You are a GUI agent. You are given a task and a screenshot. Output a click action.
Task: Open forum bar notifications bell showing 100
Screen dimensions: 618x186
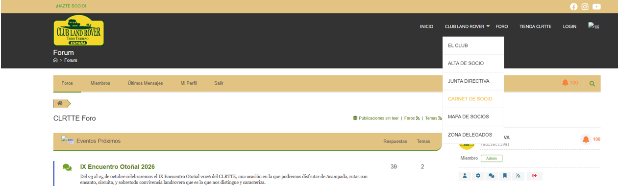[570, 83]
